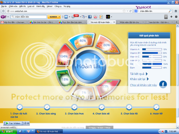Open the Facebook icon in Yahoo toolbar
The image size is (179, 134).
[x=90, y=17]
